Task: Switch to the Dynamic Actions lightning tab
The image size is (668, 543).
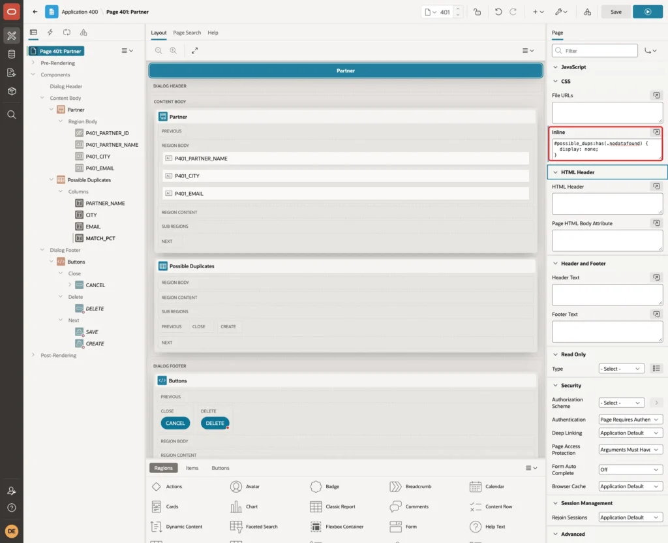Action: [x=50, y=33]
